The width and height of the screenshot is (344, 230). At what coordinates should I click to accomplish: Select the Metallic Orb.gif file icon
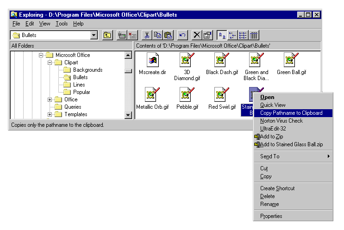[152, 94]
